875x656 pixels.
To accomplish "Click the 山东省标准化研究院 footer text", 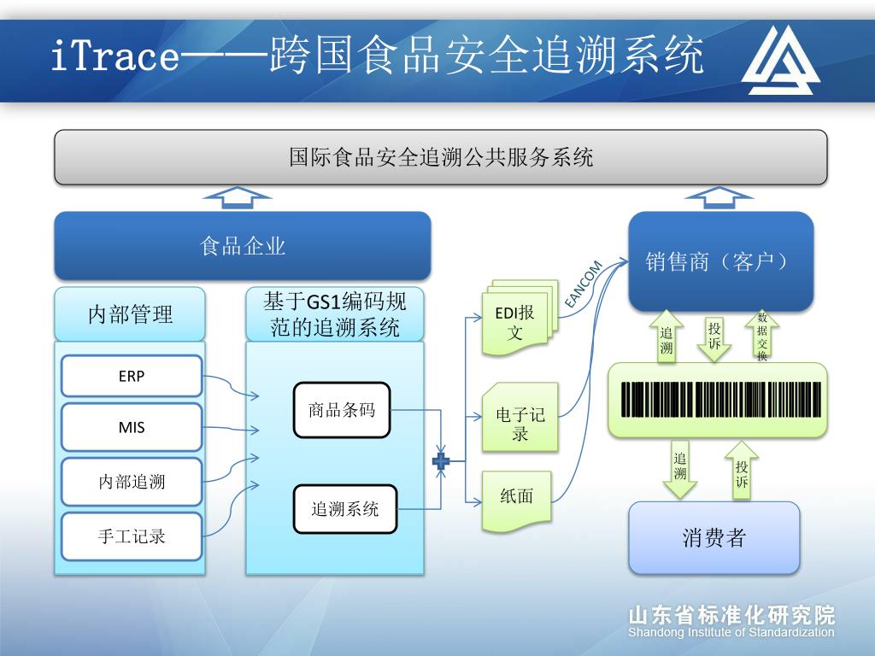I will click(x=731, y=615).
